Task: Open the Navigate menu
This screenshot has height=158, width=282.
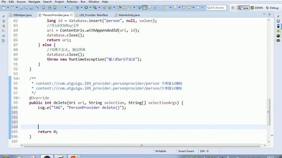Action: click(x=34, y=2)
